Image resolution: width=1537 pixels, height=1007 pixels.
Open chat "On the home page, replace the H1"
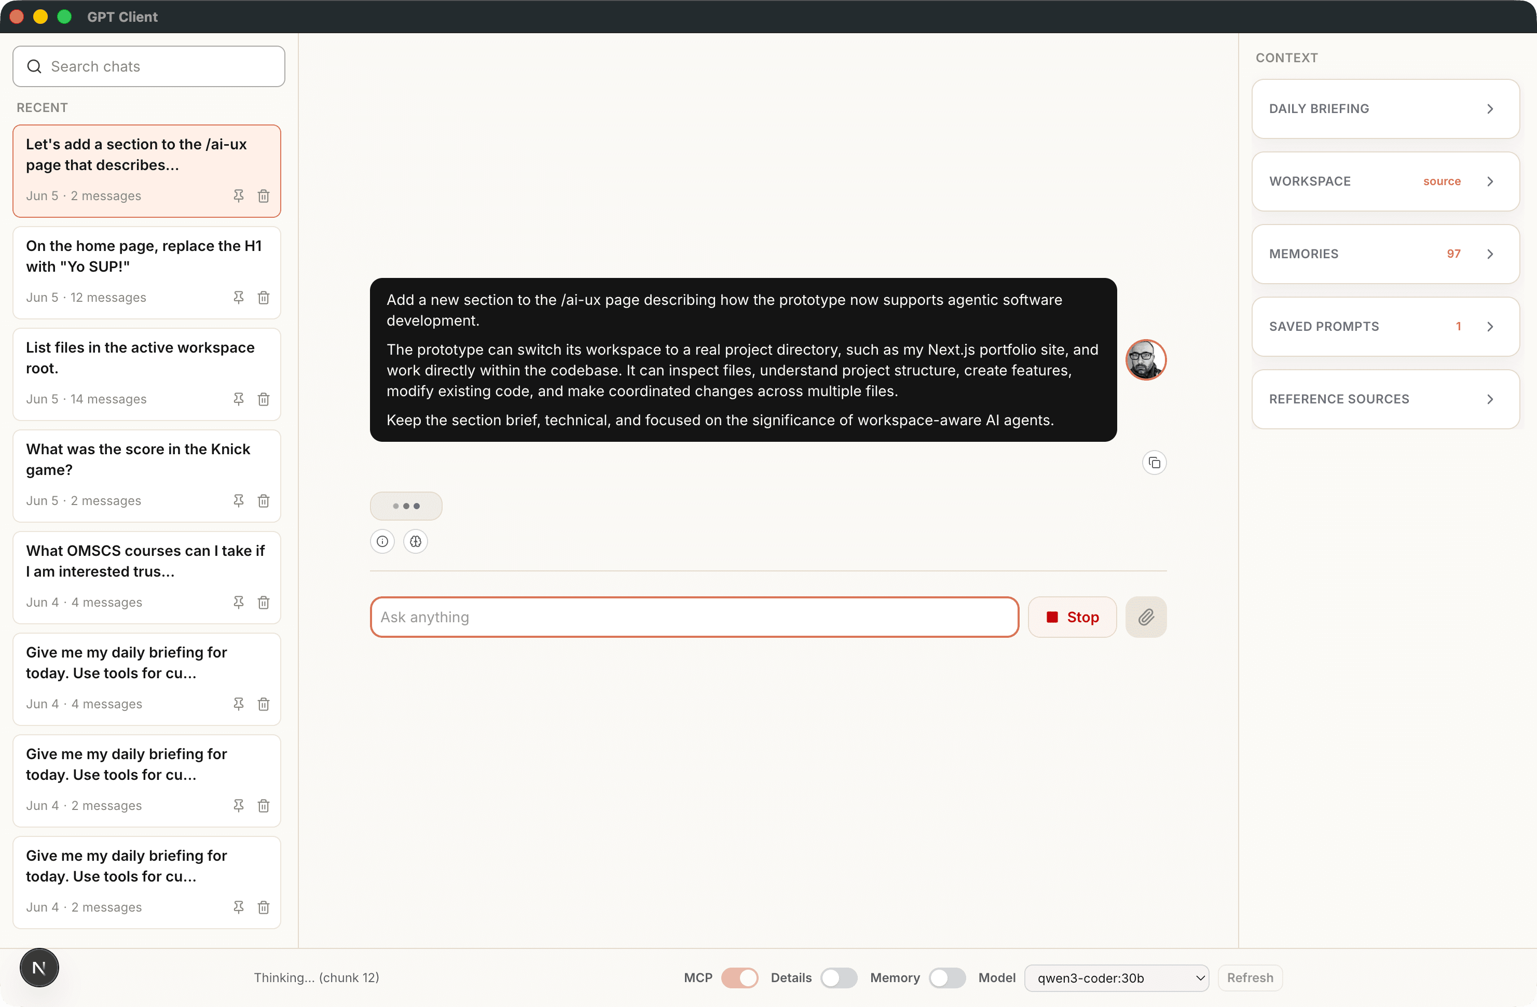coord(147,272)
